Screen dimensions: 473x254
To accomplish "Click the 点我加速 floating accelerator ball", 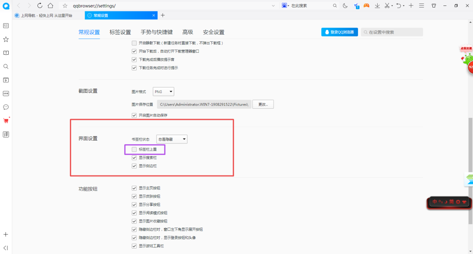I will point(467,61).
